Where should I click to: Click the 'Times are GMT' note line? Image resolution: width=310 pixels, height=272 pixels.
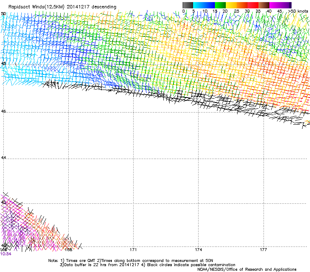tap(130, 261)
